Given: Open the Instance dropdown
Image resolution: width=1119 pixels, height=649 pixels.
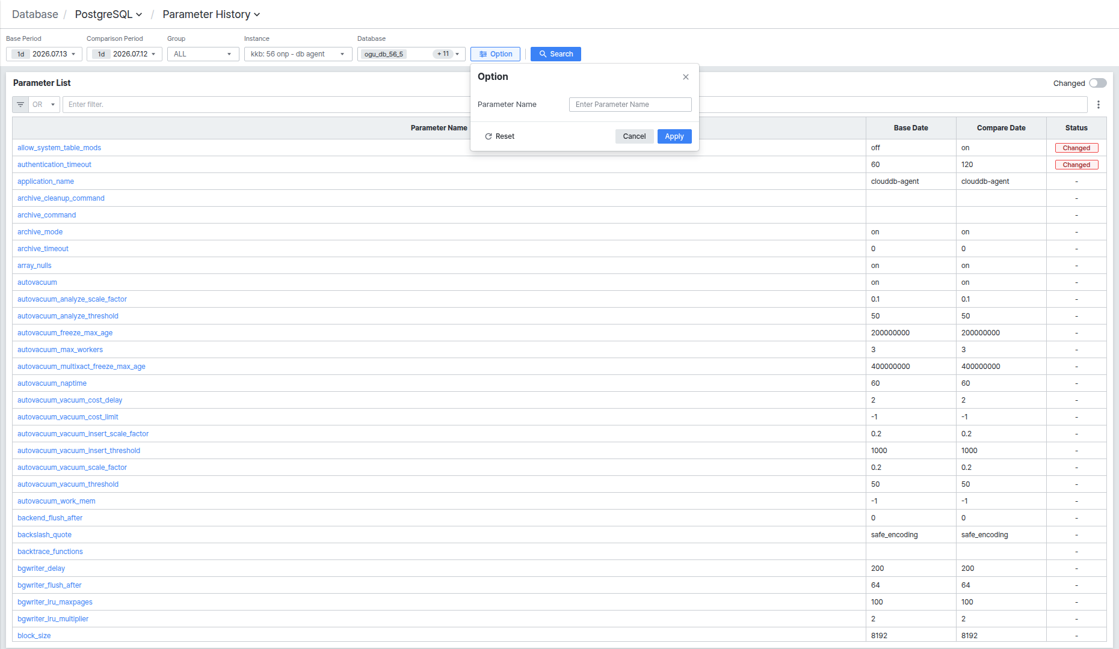Looking at the screenshot, I should click(298, 54).
